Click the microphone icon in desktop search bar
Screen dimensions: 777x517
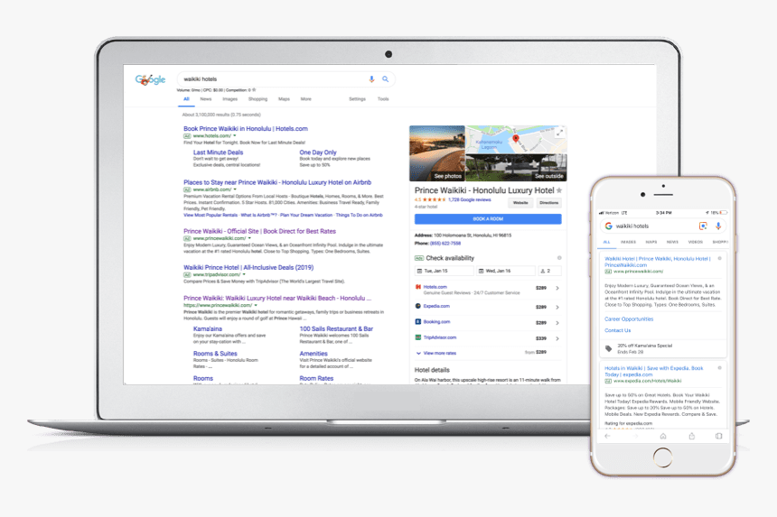click(371, 79)
